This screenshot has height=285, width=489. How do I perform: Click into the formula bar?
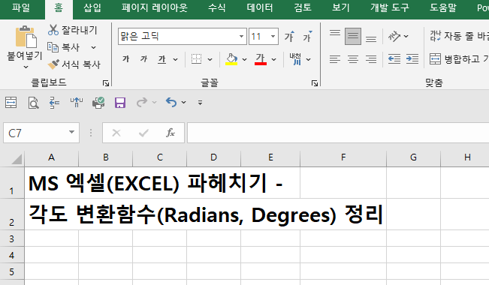(x=338, y=133)
